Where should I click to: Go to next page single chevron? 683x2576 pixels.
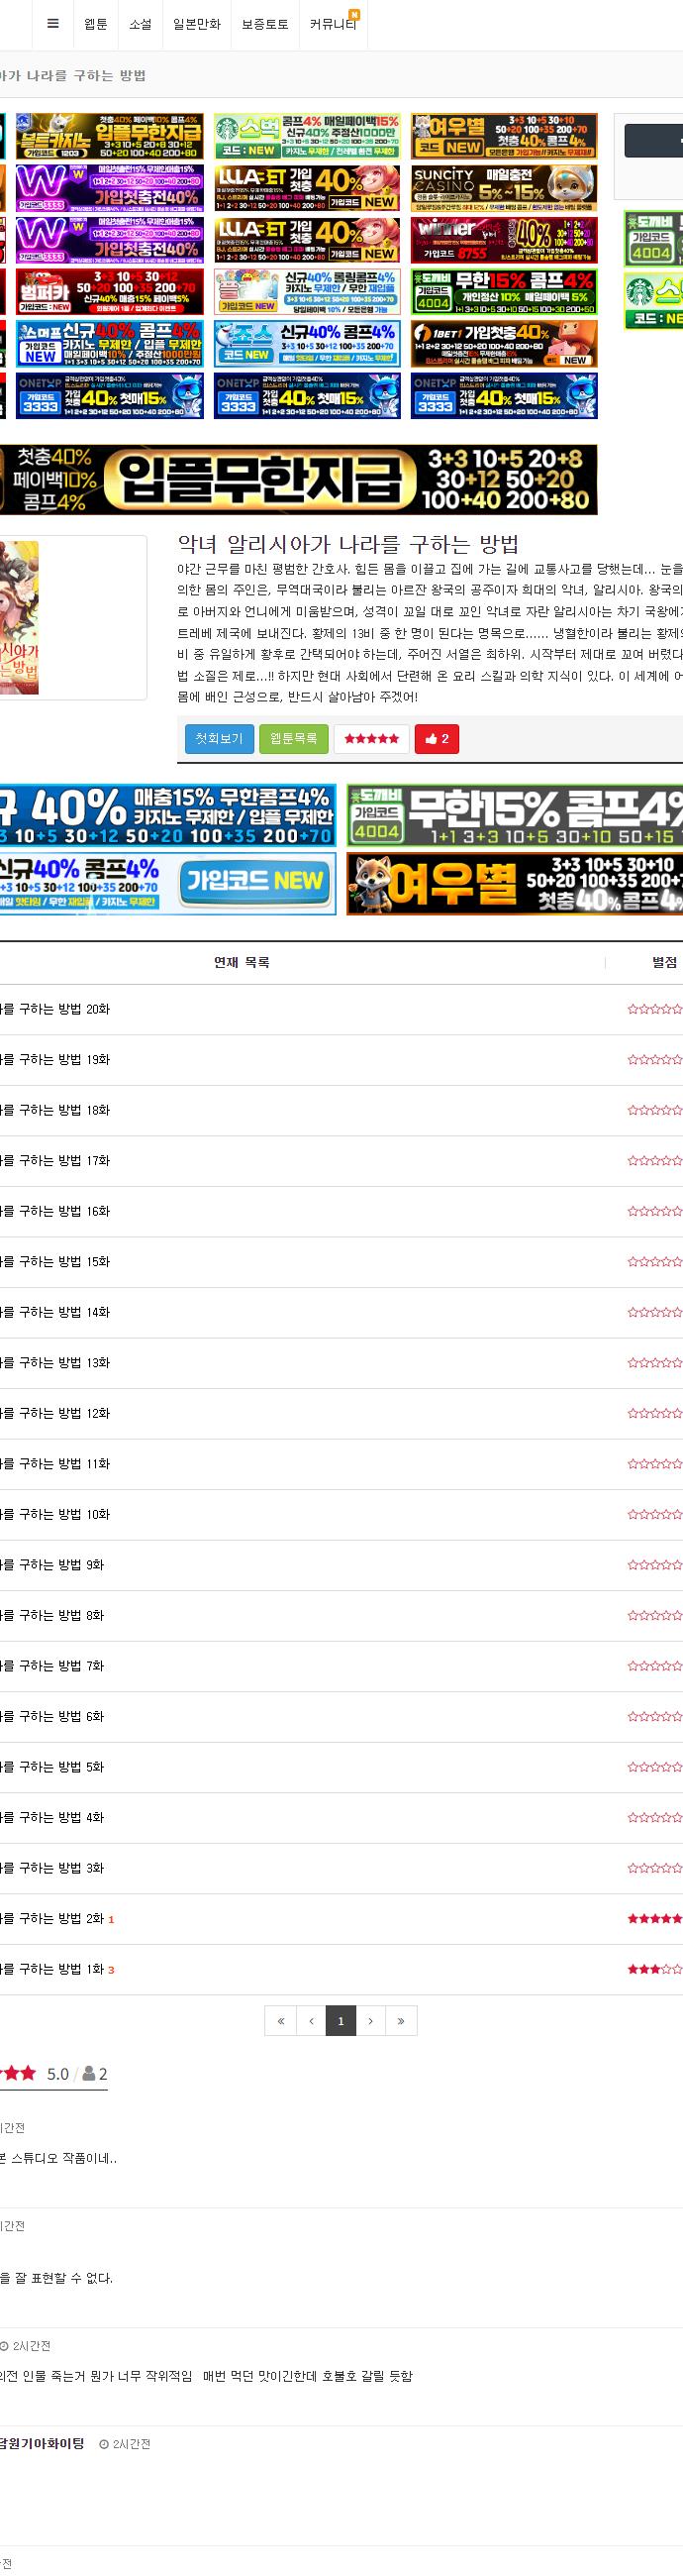[x=370, y=2020]
